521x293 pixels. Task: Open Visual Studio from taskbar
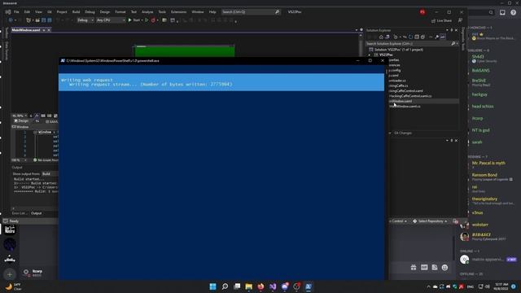[x=273, y=286]
